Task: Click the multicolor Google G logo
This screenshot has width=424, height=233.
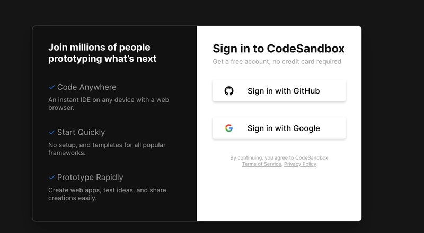Action: point(229,128)
